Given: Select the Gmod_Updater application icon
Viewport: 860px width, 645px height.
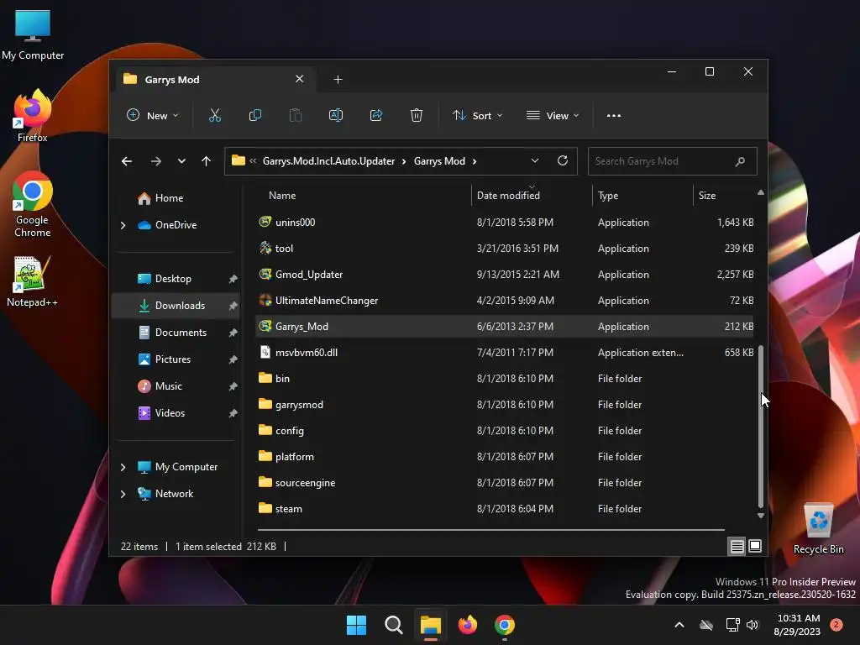Looking at the screenshot, I should coord(265,274).
